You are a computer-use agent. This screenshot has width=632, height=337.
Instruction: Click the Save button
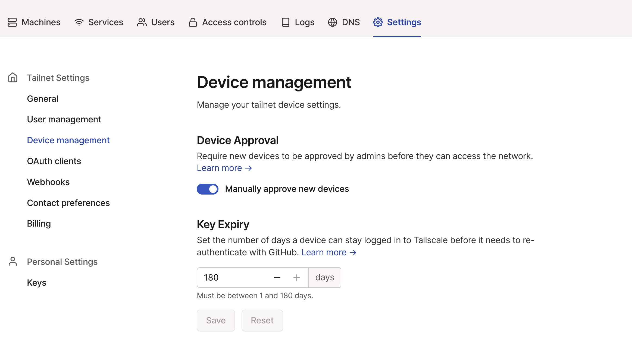216,320
